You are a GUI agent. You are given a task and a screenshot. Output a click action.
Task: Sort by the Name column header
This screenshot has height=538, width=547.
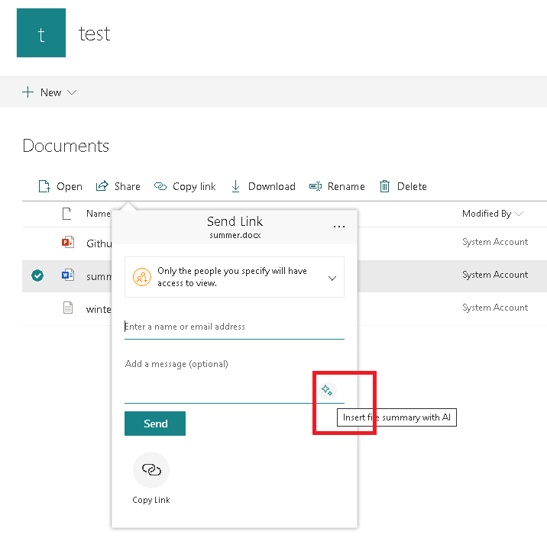pos(99,214)
